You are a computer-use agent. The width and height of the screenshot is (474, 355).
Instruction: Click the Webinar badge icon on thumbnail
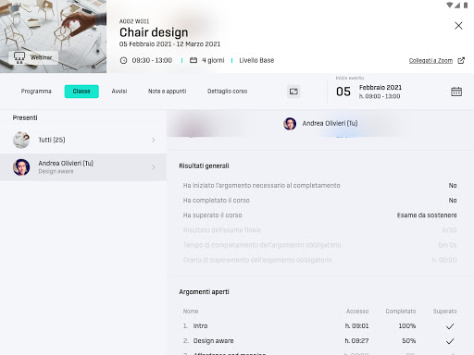(x=19, y=57)
